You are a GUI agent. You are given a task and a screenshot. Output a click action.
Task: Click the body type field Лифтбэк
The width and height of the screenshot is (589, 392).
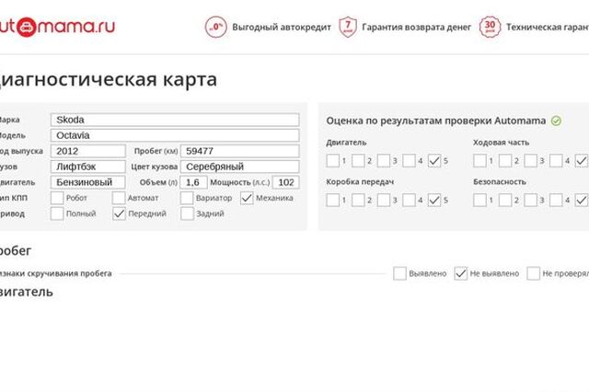click(88, 167)
